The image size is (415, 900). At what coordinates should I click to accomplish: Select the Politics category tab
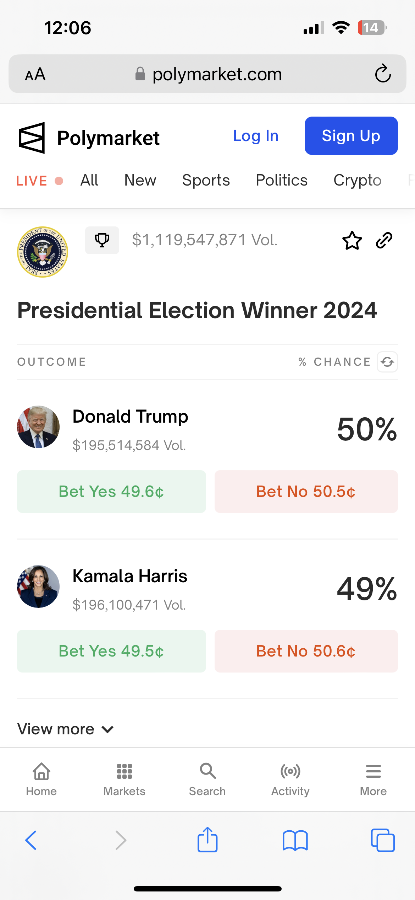click(x=282, y=180)
